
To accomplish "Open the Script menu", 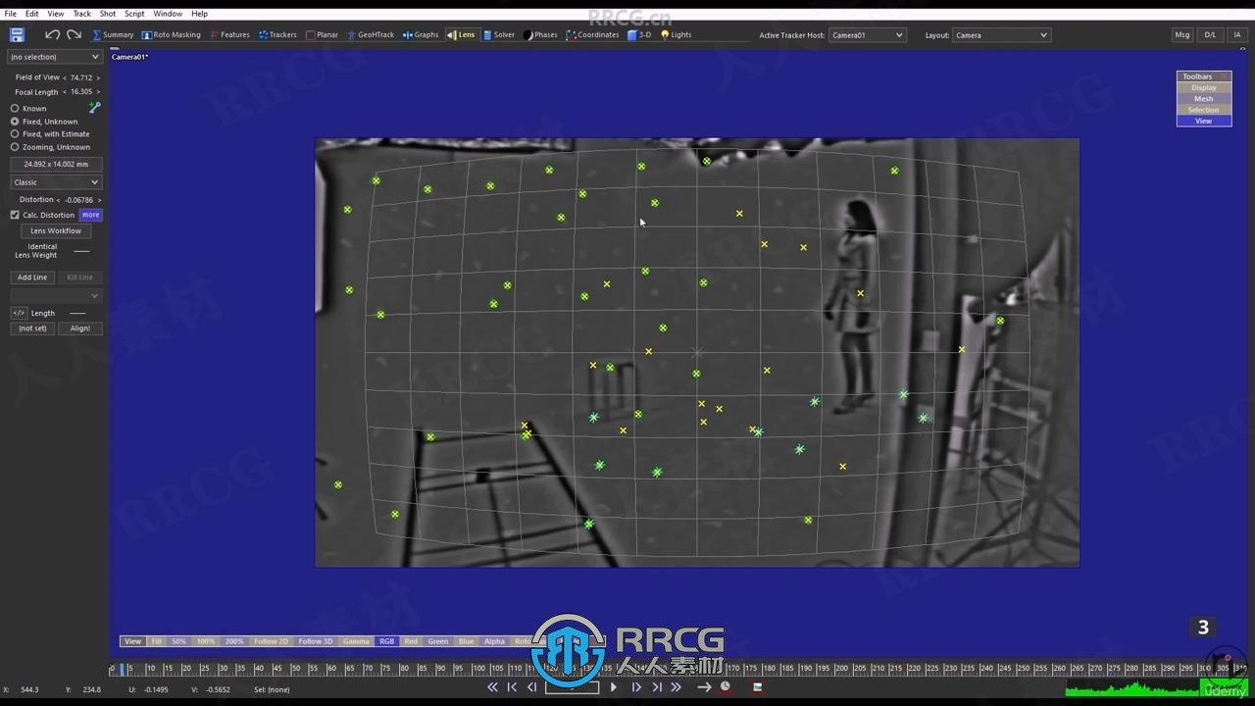I will pyautogui.click(x=134, y=14).
